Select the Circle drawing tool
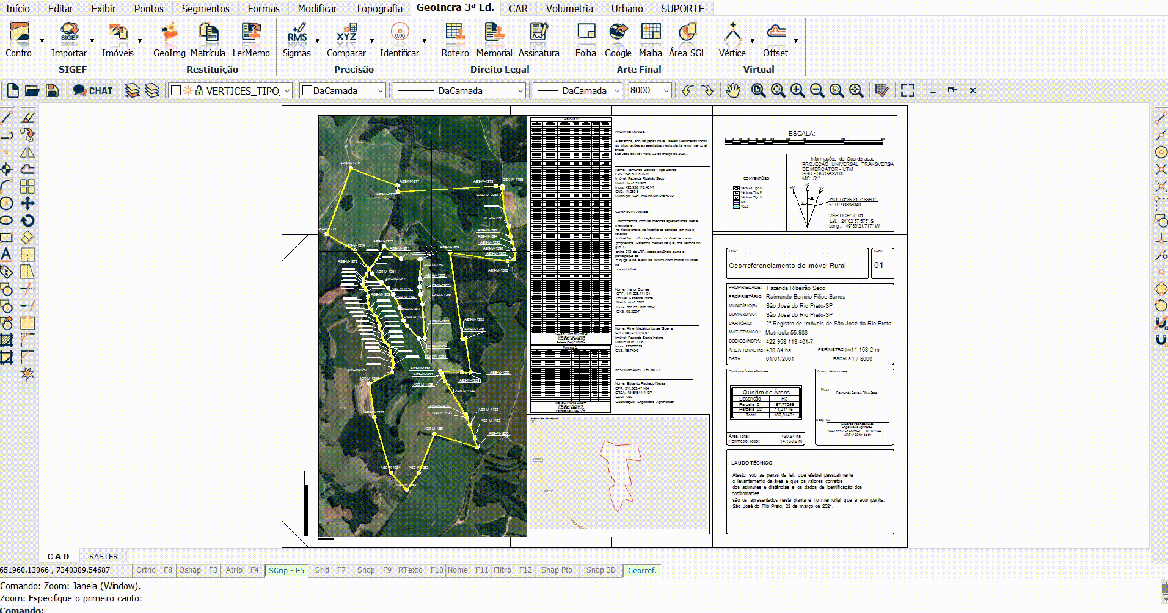This screenshot has height=613, width=1168. coord(6,203)
